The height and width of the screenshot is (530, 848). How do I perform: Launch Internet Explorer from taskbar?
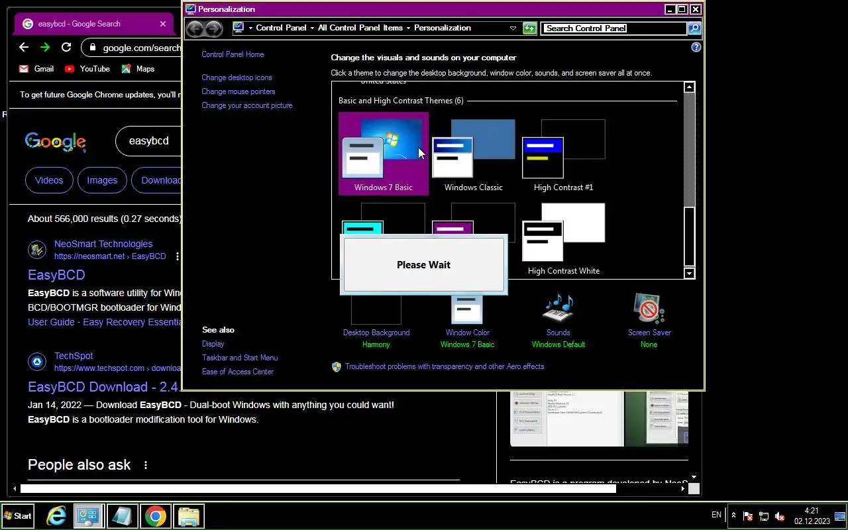[56, 516]
